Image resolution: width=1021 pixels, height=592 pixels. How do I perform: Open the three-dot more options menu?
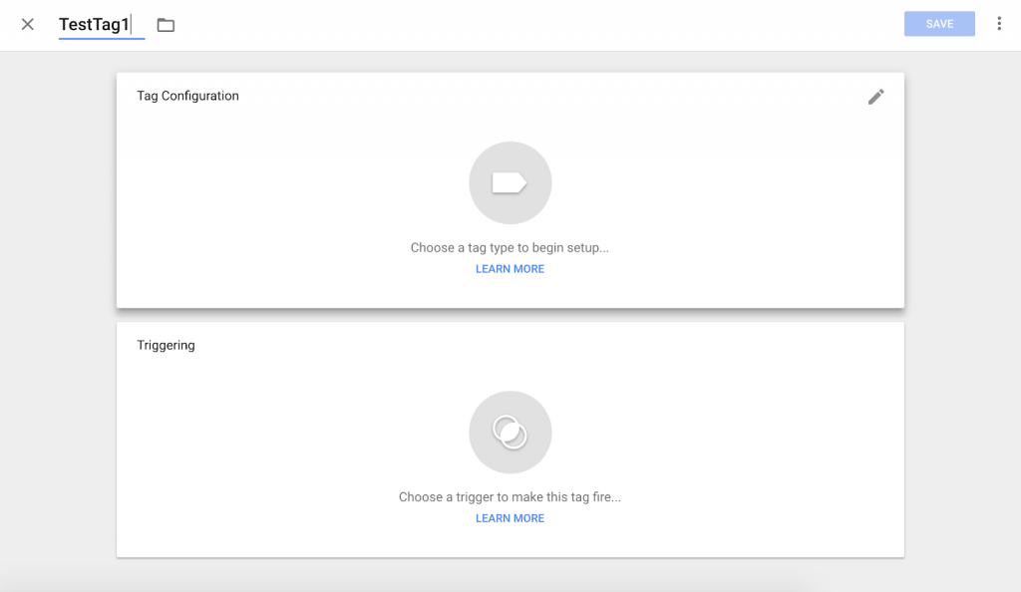click(x=998, y=24)
